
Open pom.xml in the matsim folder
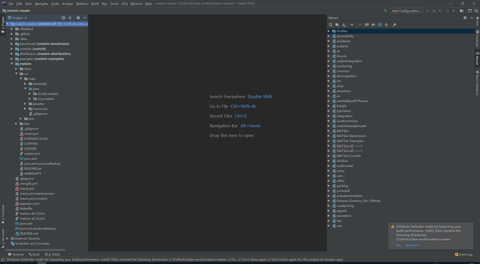pyautogui.click(x=30, y=158)
